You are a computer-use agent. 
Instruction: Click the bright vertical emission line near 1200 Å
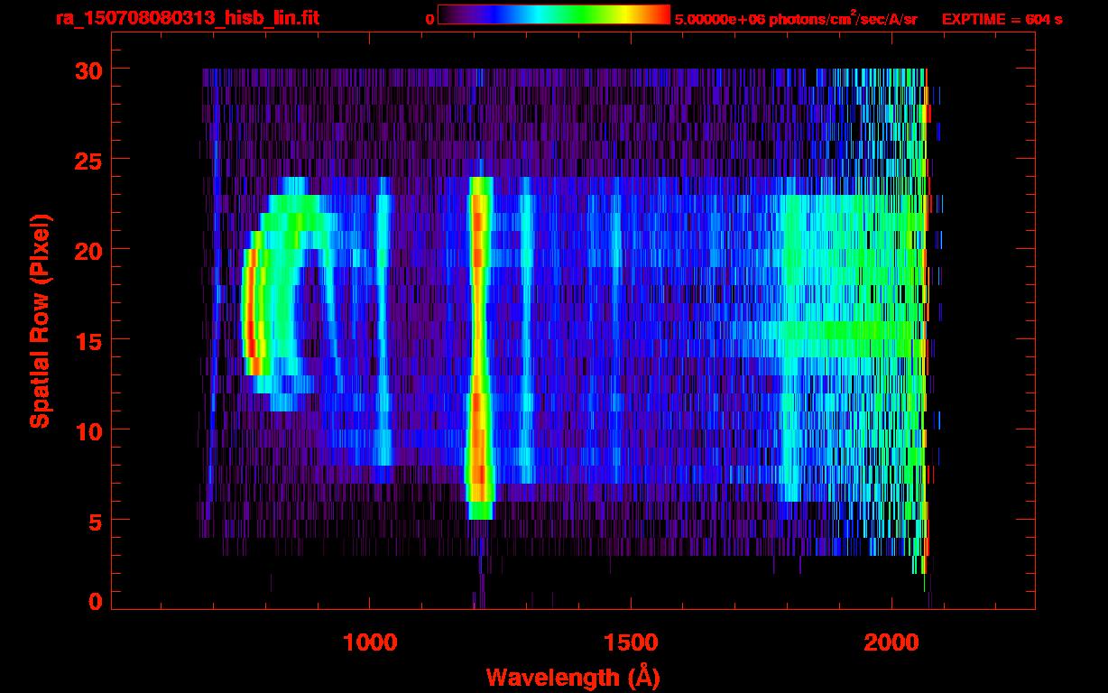coord(479,343)
